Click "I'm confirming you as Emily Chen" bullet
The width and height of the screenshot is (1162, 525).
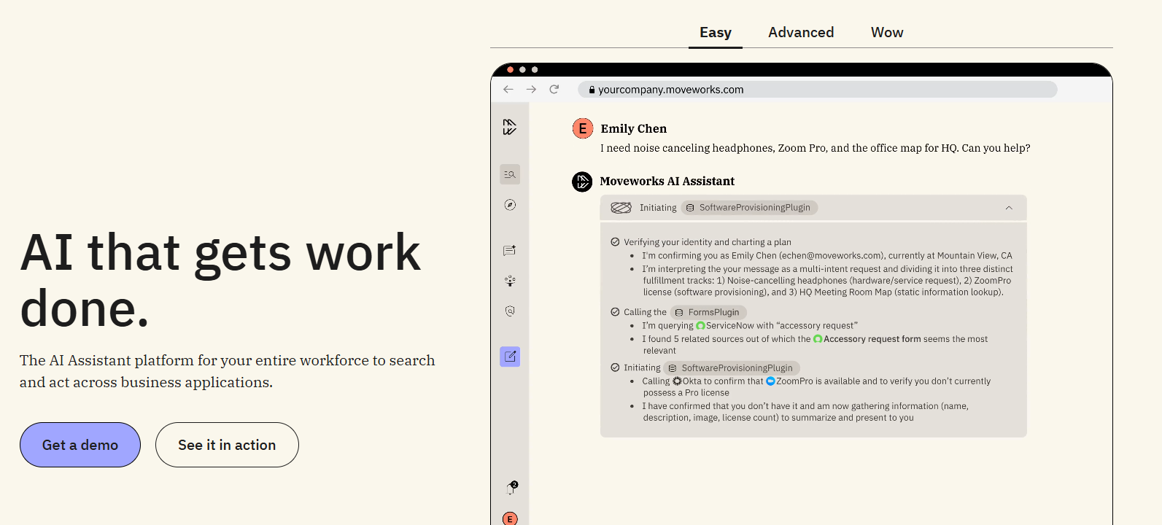click(x=827, y=256)
